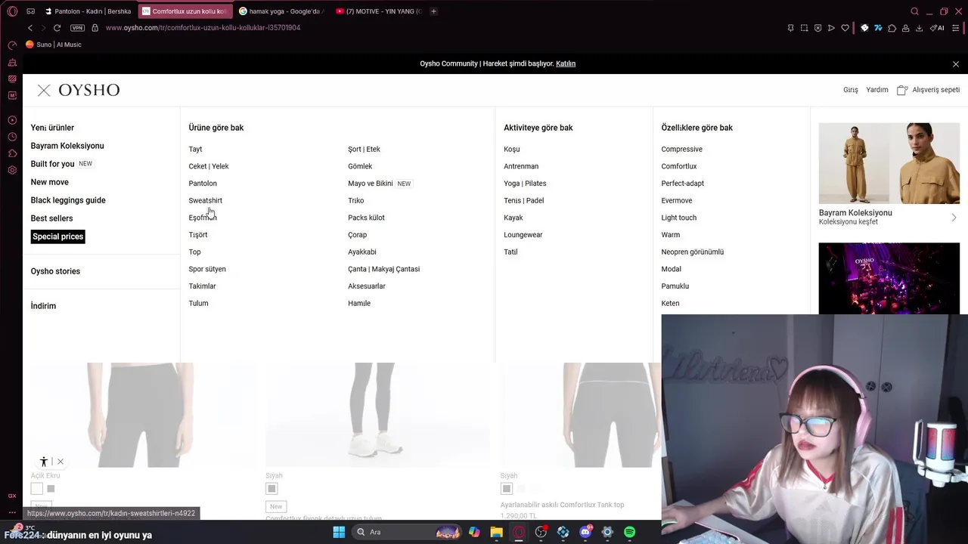Viewport: 968px width, 544px height.
Task: Open the purple Oysho event thumbnail
Action: pyautogui.click(x=889, y=278)
